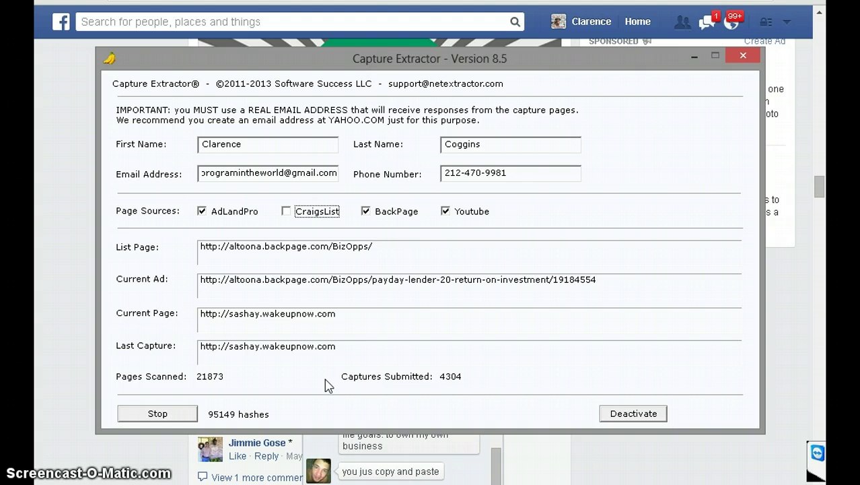Like Jimmie Gose's comment
Image resolution: width=860 pixels, height=485 pixels.
(x=238, y=456)
